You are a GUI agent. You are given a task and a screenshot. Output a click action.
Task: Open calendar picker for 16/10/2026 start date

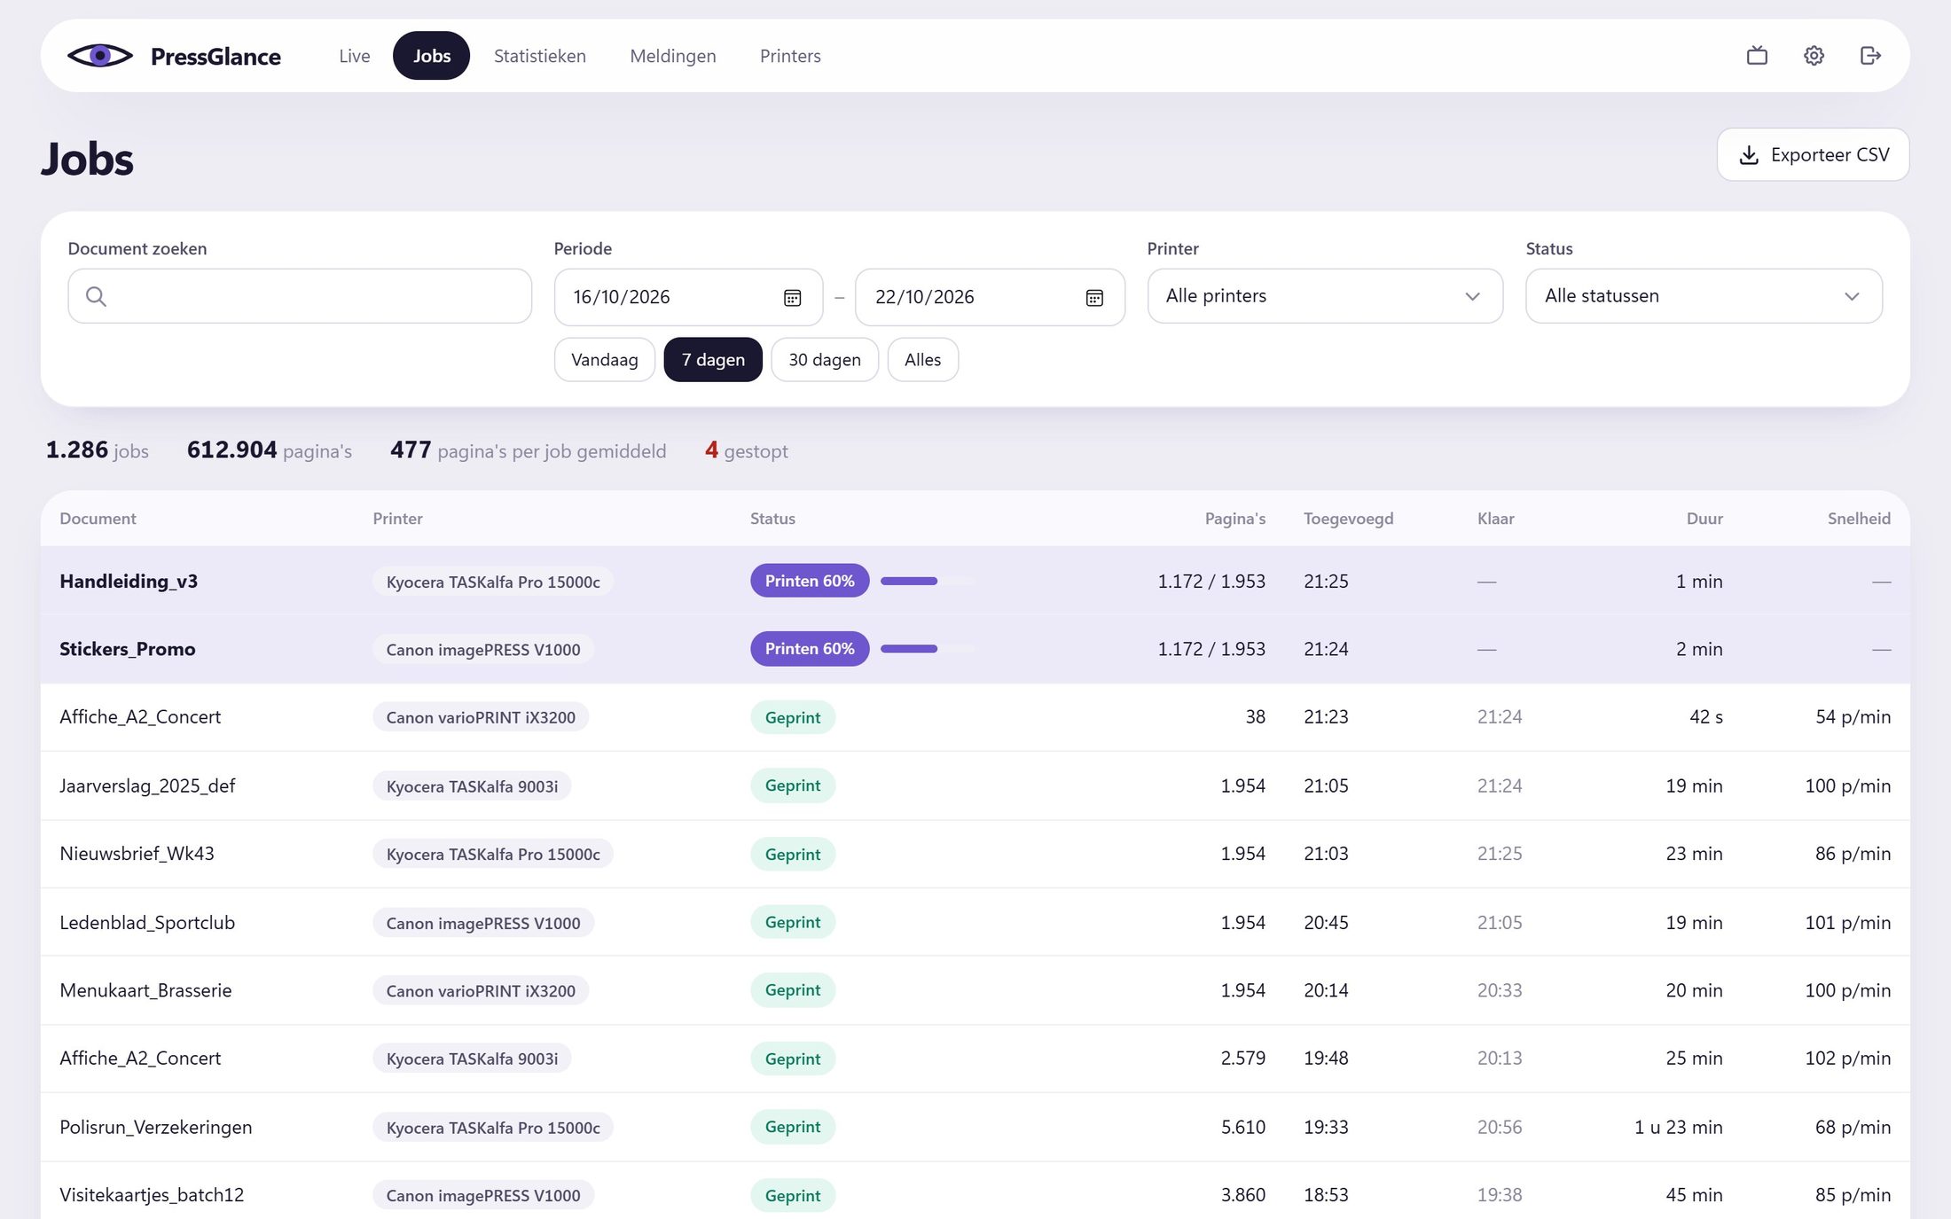pos(792,298)
